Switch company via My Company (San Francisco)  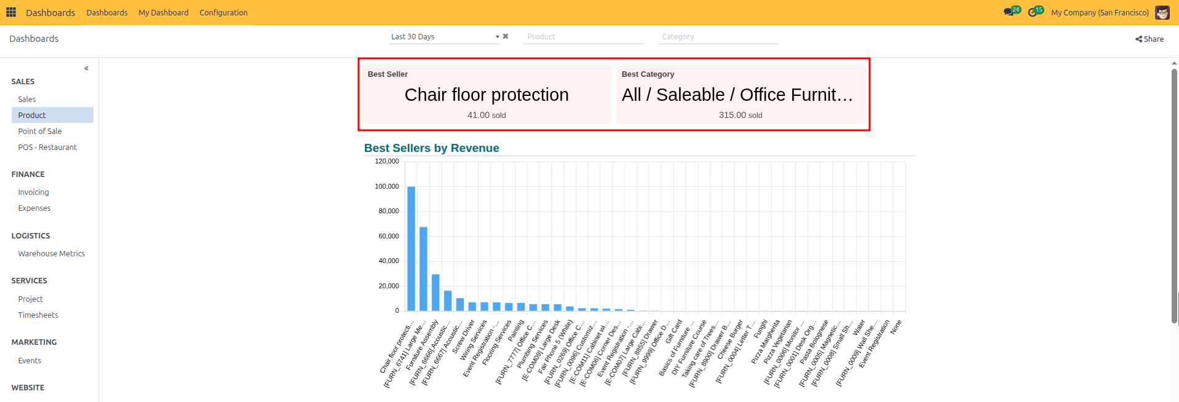(1100, 12)
